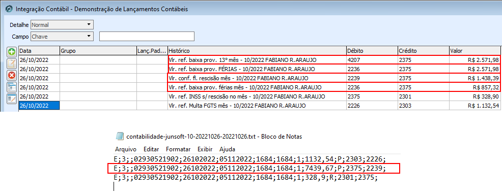Open the Detalhe dropdown showing Normal

(62, 24)
